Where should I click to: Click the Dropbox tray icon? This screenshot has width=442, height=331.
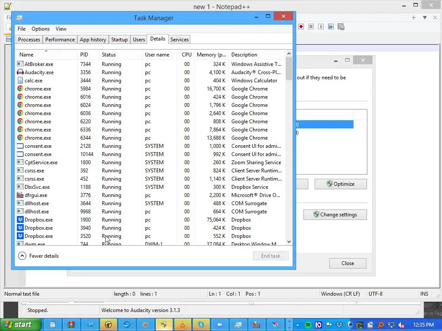point(339,325)
